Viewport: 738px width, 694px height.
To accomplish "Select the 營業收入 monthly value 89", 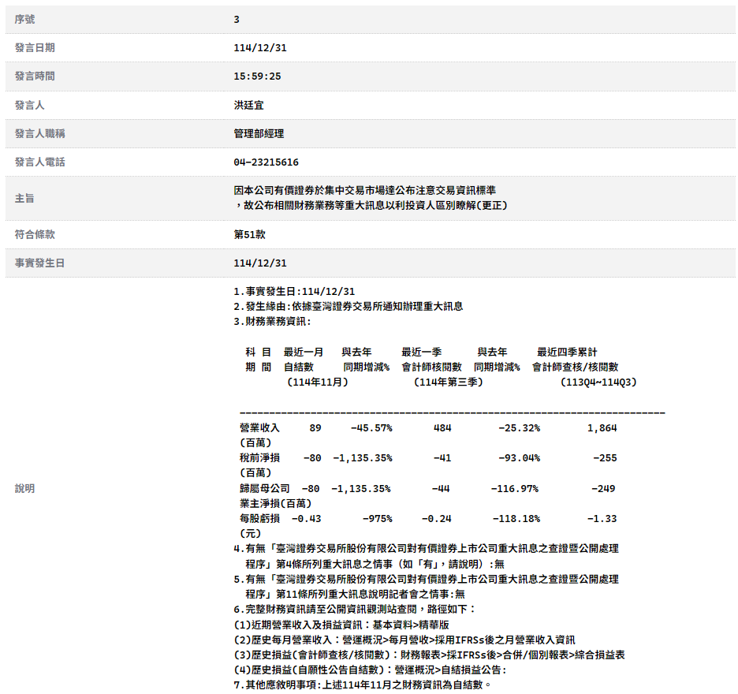I will coord(315,427).
